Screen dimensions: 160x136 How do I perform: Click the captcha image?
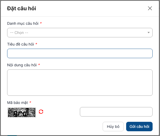pyautogui.click(x=21, y=112)
